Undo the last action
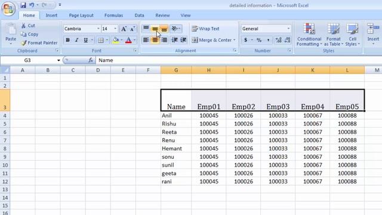Image resolution: width=382 pixels, height=215 pixels. click(32, 5)
